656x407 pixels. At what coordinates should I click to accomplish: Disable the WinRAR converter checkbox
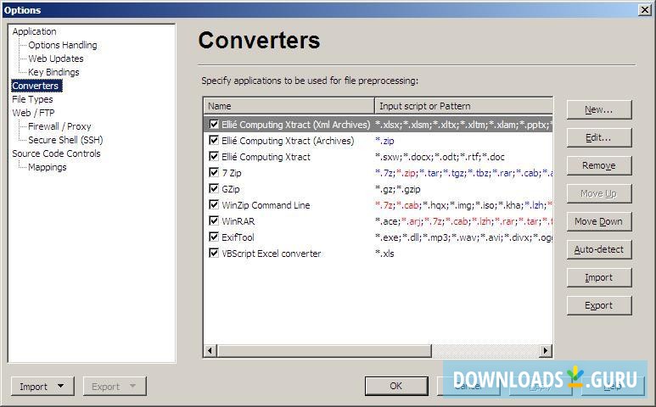point(214,220)
